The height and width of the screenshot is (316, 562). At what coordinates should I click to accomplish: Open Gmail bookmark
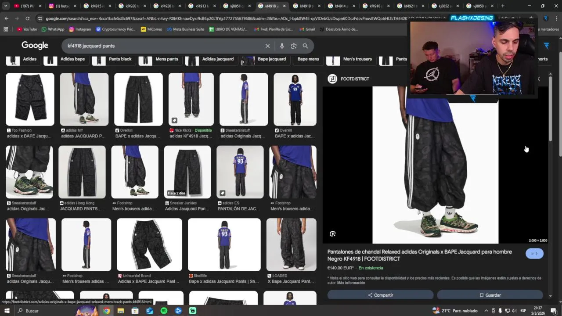(307, 29)
